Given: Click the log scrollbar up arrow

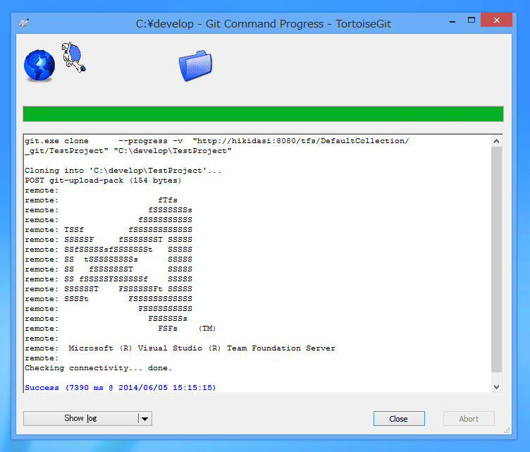Looking at the screenshot, I should [x=497, y=141].
